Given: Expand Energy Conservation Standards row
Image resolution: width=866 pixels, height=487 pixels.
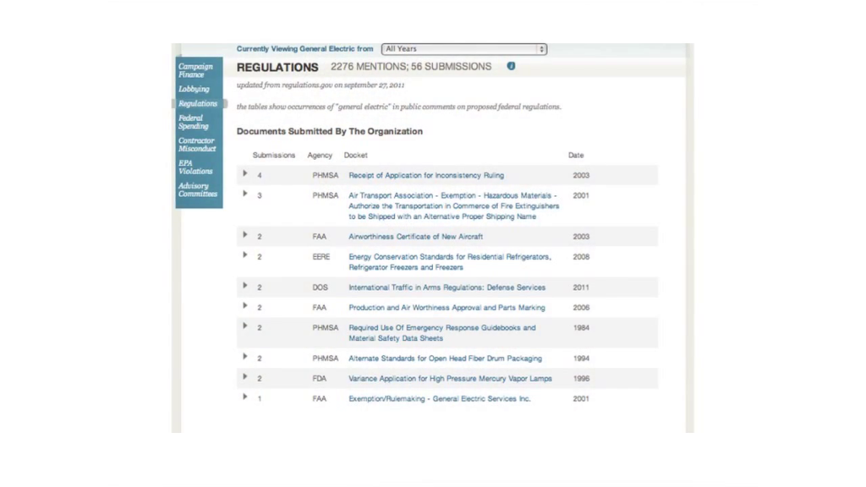Looking at the screenshot, I should [x=245, y=255].
